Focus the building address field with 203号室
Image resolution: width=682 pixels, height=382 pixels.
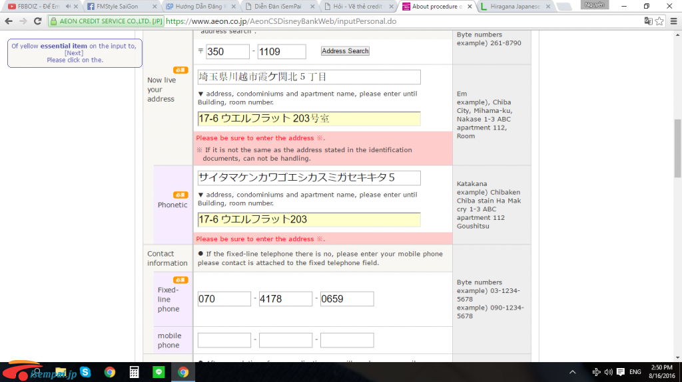tap(309, 119)
